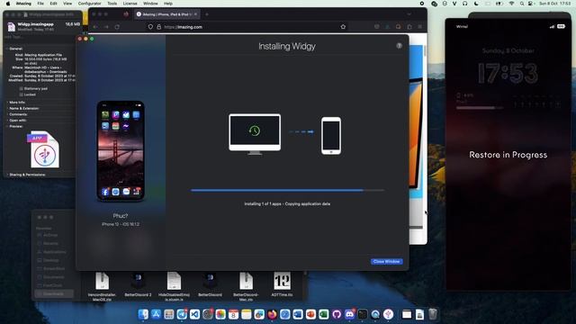Go back in the browser
The width and height of the screenshot is (576, 324).
[x=95, y=27]
